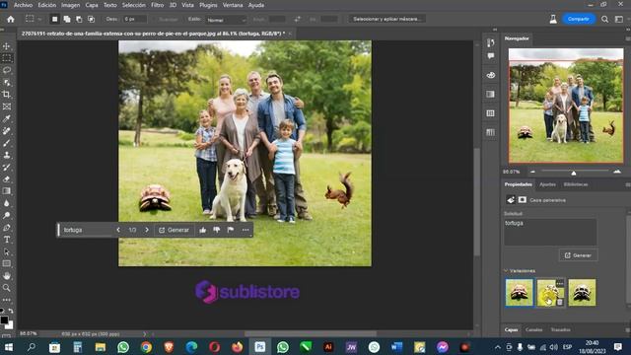Select the Object Selection tool
The width and height of the screenshot is (631, 355).
coord(7,83)
